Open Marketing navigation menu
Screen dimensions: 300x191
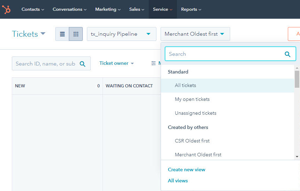(x=108, y=9)
